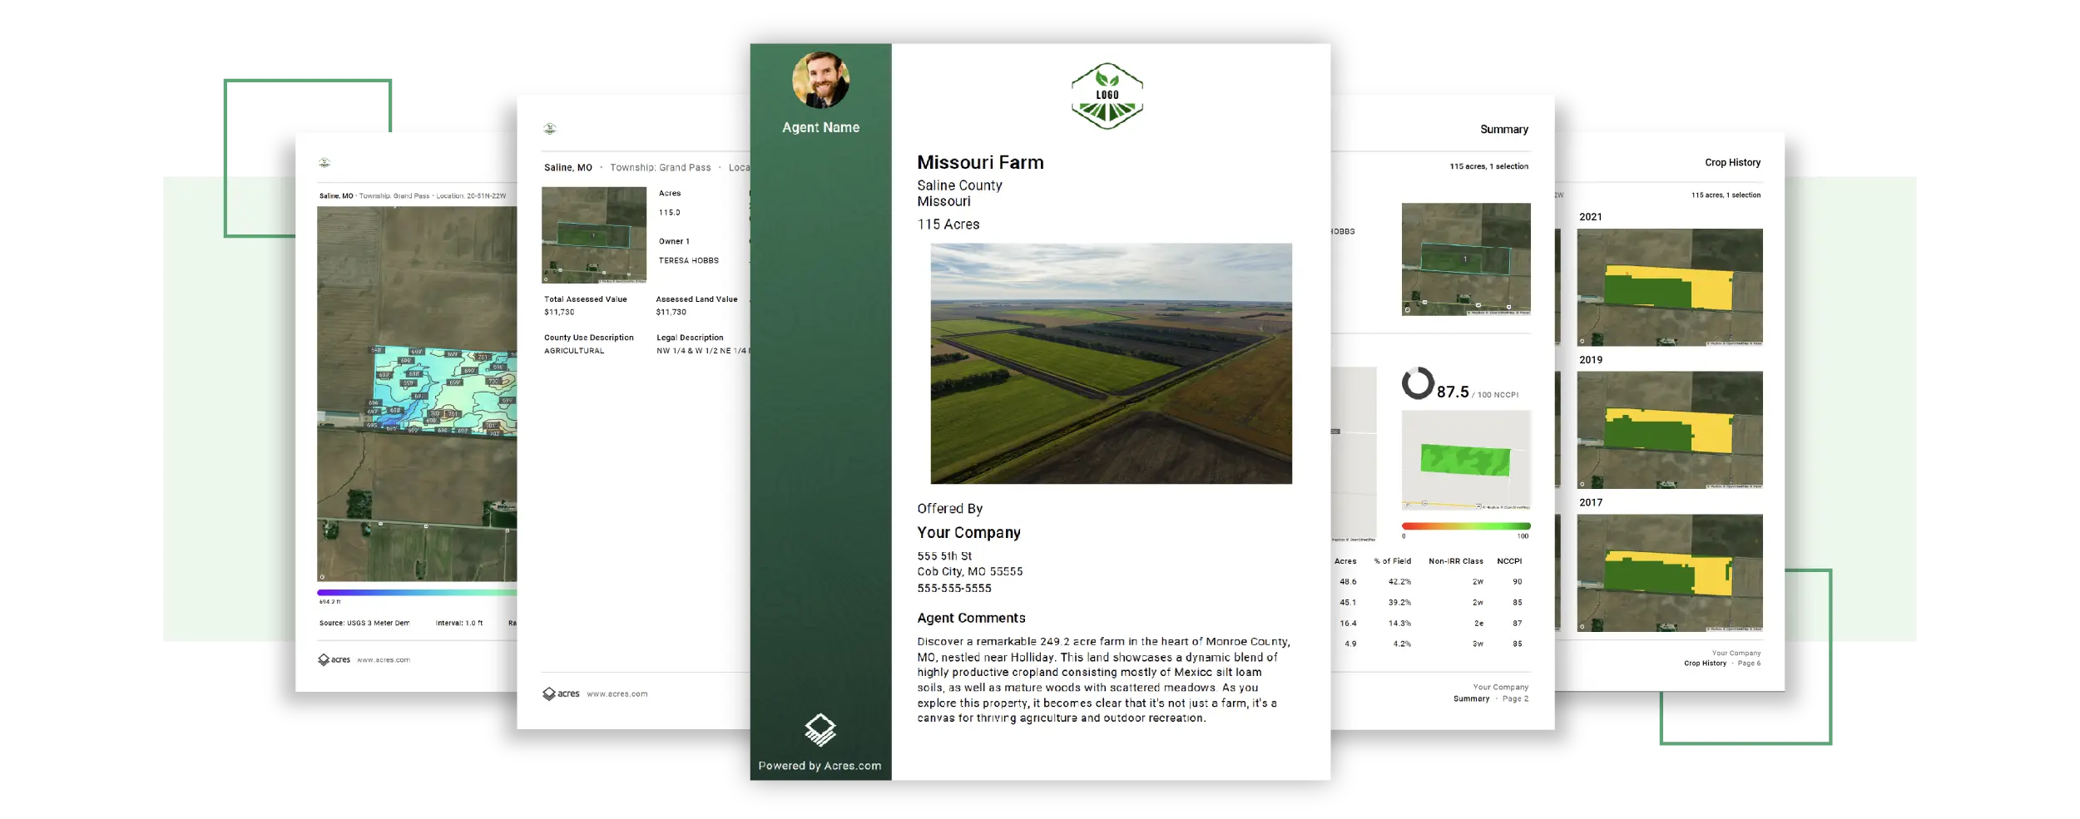This screenshot has width=2080, height=819.
Task: Click the acres logo in elevation page footer
Action: pyautogui.click(x=334, y=659)
